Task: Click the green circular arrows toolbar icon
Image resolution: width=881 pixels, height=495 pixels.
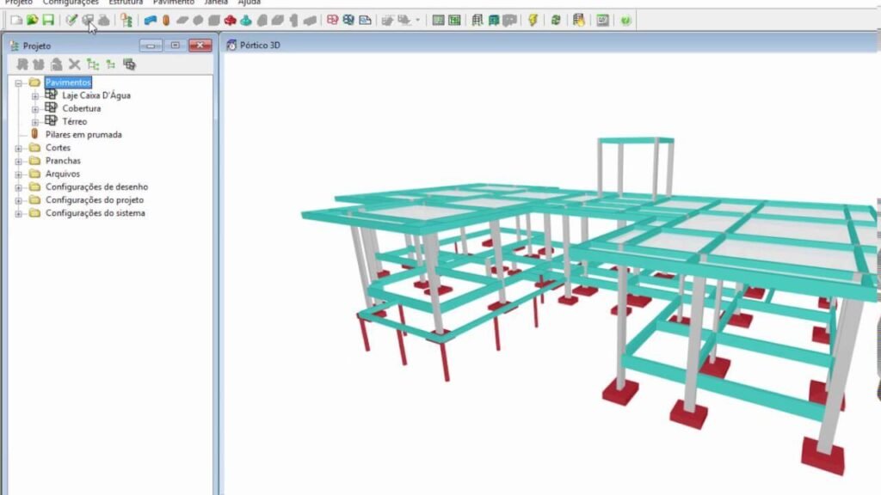Action: click(556, 21)
